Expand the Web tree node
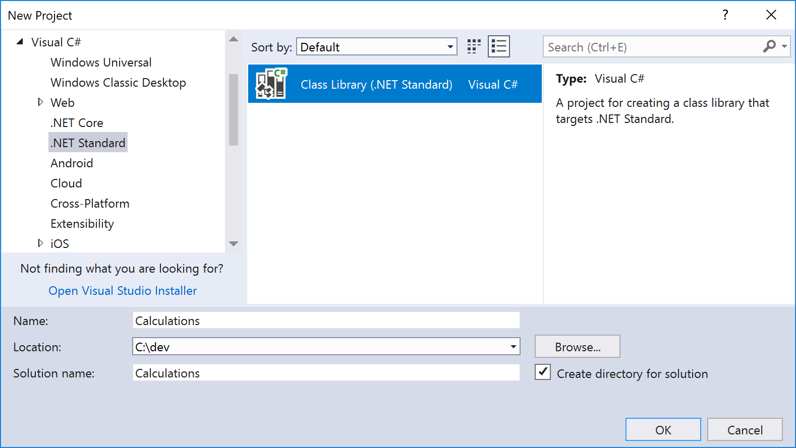Image resolution: width=796 pixels, height=448 pixels. point(40,102)
